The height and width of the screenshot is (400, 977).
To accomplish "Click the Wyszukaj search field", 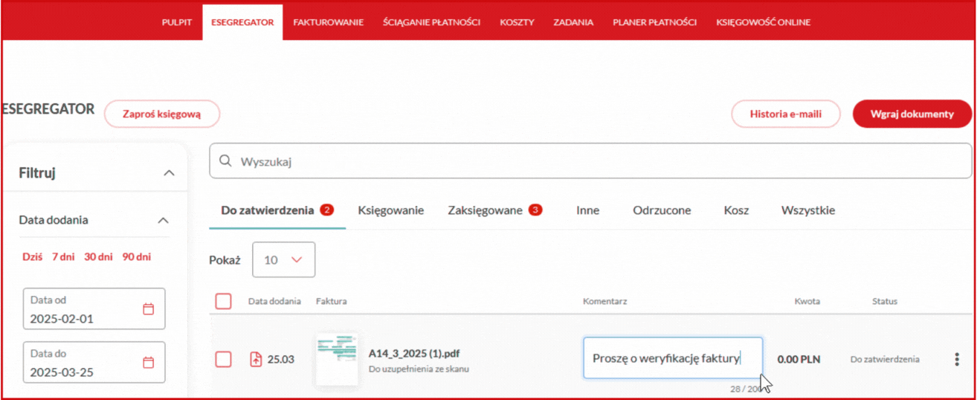I will (590, 161).
